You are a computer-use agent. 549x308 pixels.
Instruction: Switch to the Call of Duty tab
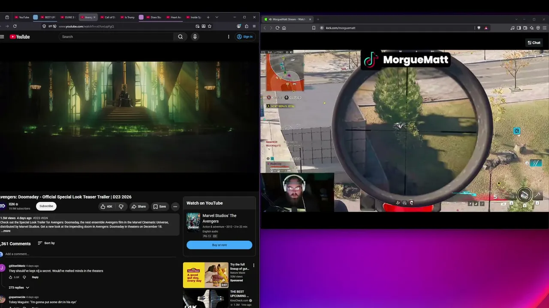tap(109, 17)
